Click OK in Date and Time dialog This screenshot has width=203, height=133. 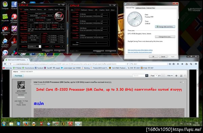153,57
